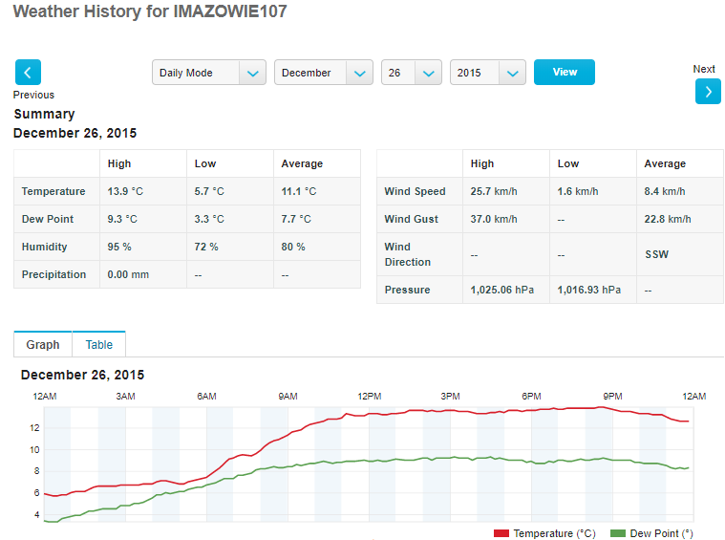The width and height of the screenshot is (725, 540).
Task: Click the Pressure high value 1,025.06 hPa
Action: (x=503, y=290)
